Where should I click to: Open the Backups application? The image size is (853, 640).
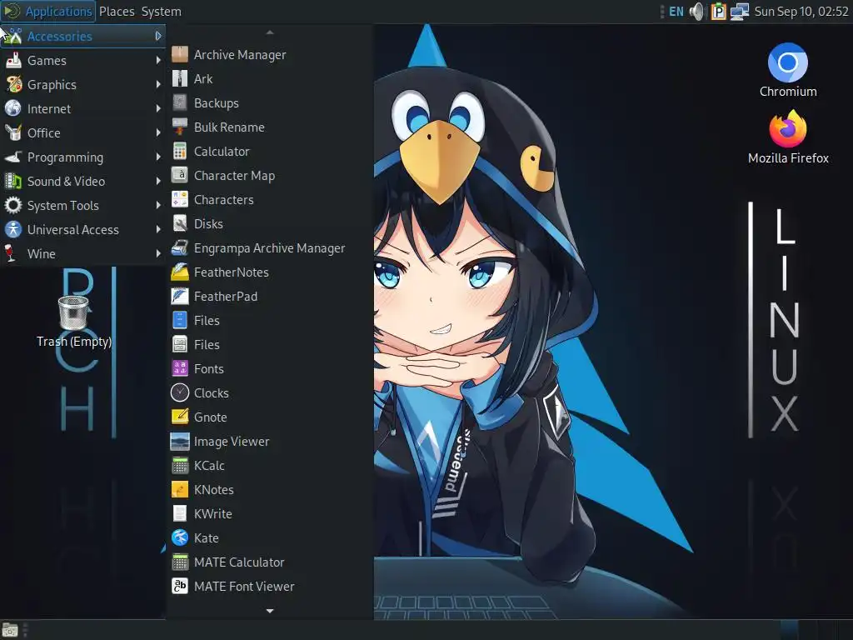[270, 102]
